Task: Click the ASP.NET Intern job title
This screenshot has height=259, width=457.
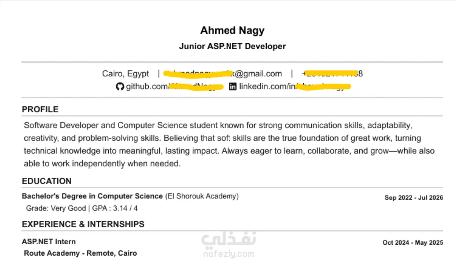Action: [x=49, y=242]
